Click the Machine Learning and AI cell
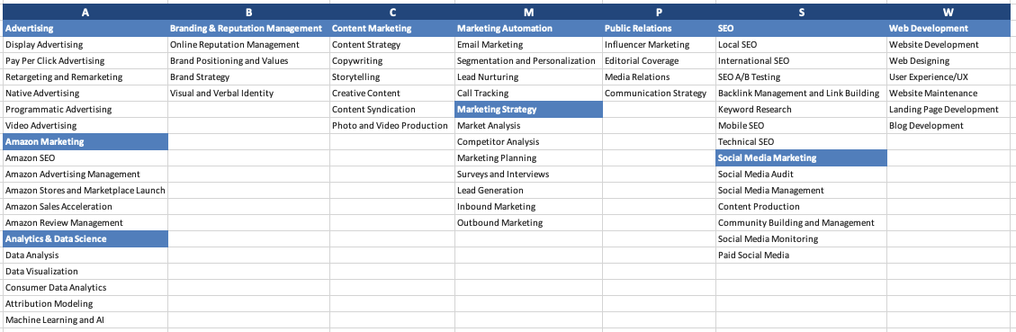This screenshot has height=332, width=1016. pyautogui.click(x=85, y=319)
